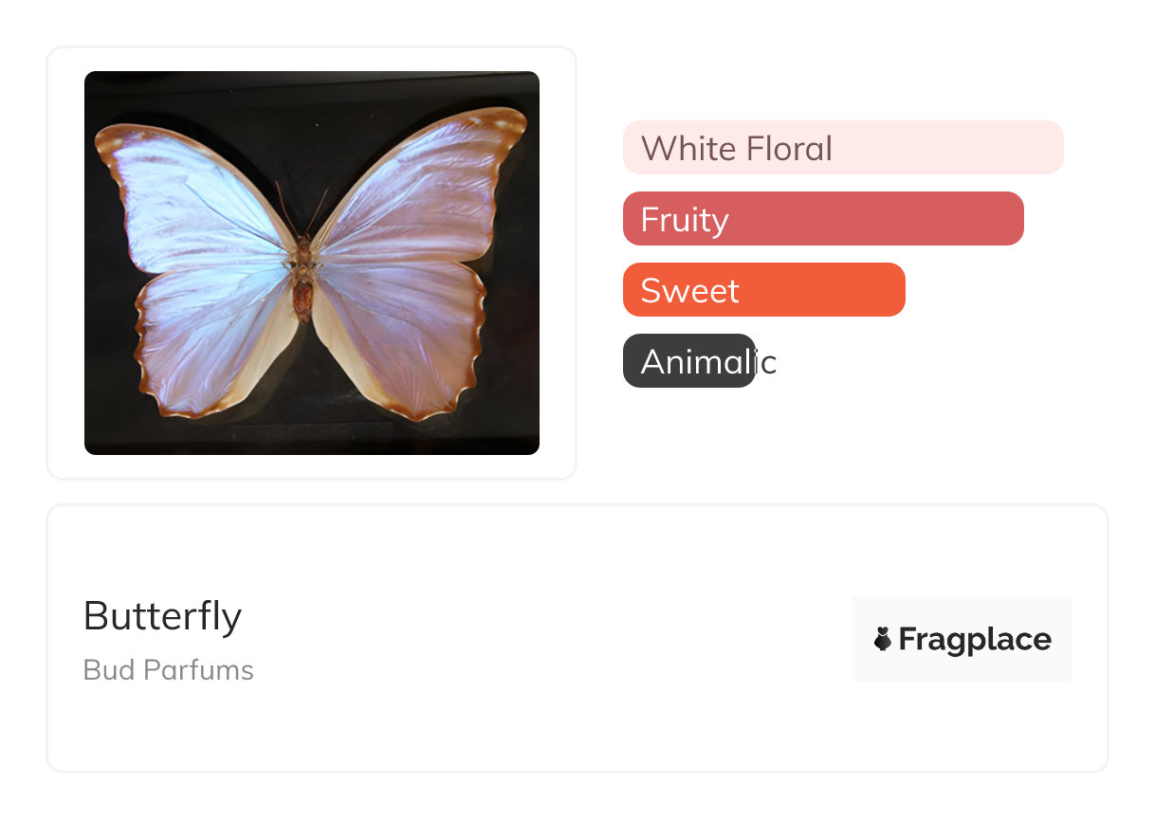Open the Bud Parfums brand link
Screen dimensions: 1155x819
pyautogui.click(x=169, y=670)
